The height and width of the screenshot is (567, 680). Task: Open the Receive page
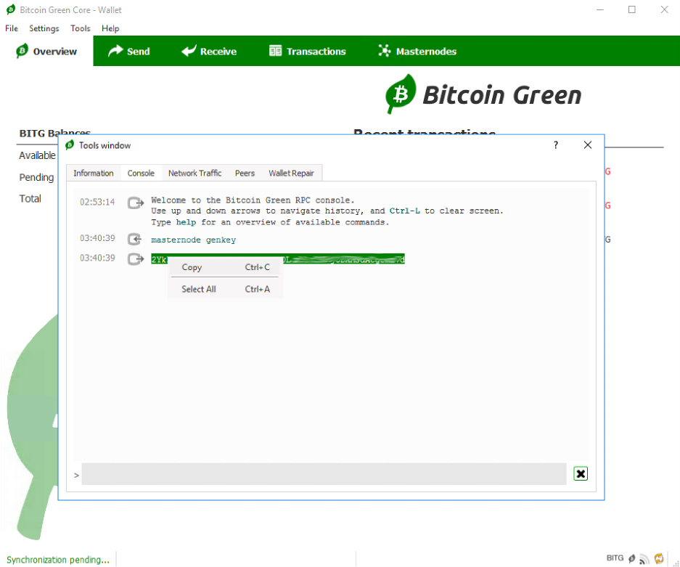[209, 52]
